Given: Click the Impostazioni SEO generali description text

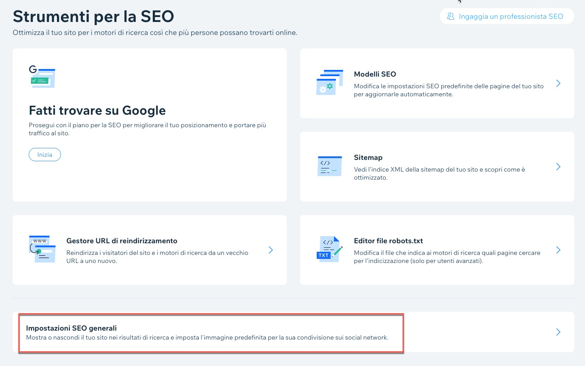Looking at the screenshot, I should pos(207,337).
